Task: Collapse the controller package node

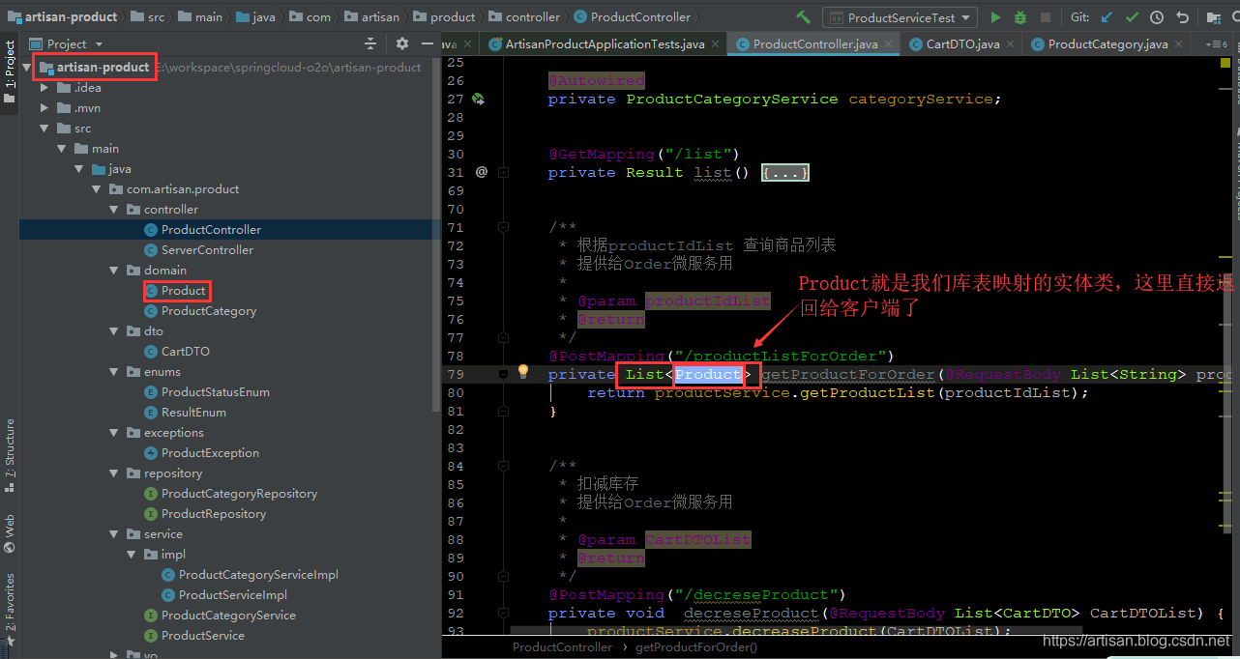Action: pyautogui.click(x=115, y=210)
